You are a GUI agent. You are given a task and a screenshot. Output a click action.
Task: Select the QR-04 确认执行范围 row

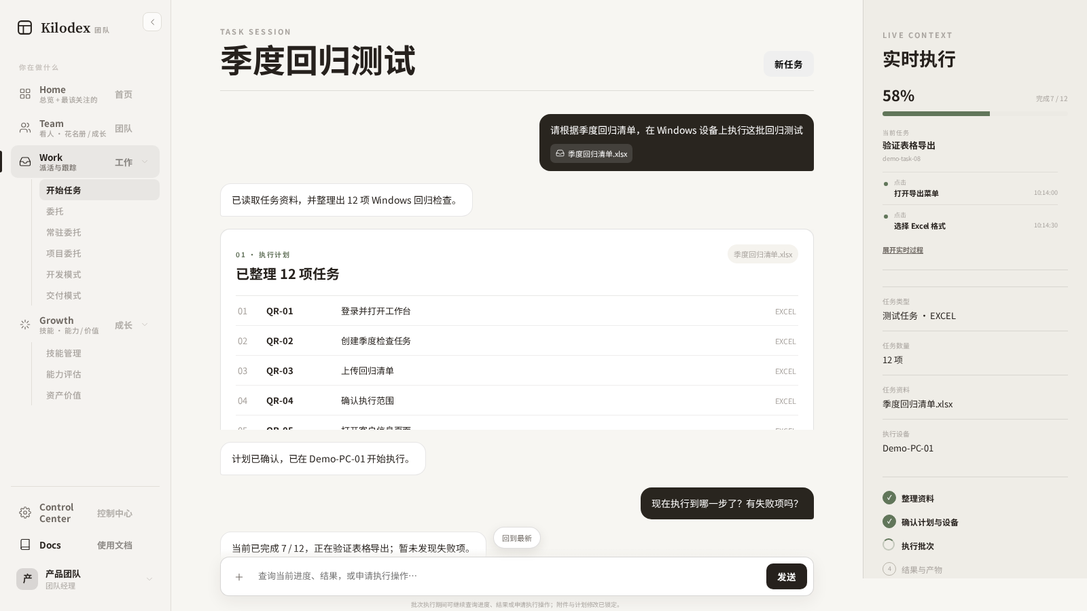[516, 401]
